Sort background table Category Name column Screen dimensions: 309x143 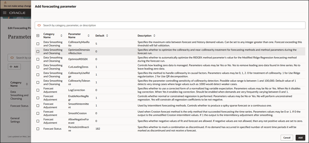[x=27, y=84]
